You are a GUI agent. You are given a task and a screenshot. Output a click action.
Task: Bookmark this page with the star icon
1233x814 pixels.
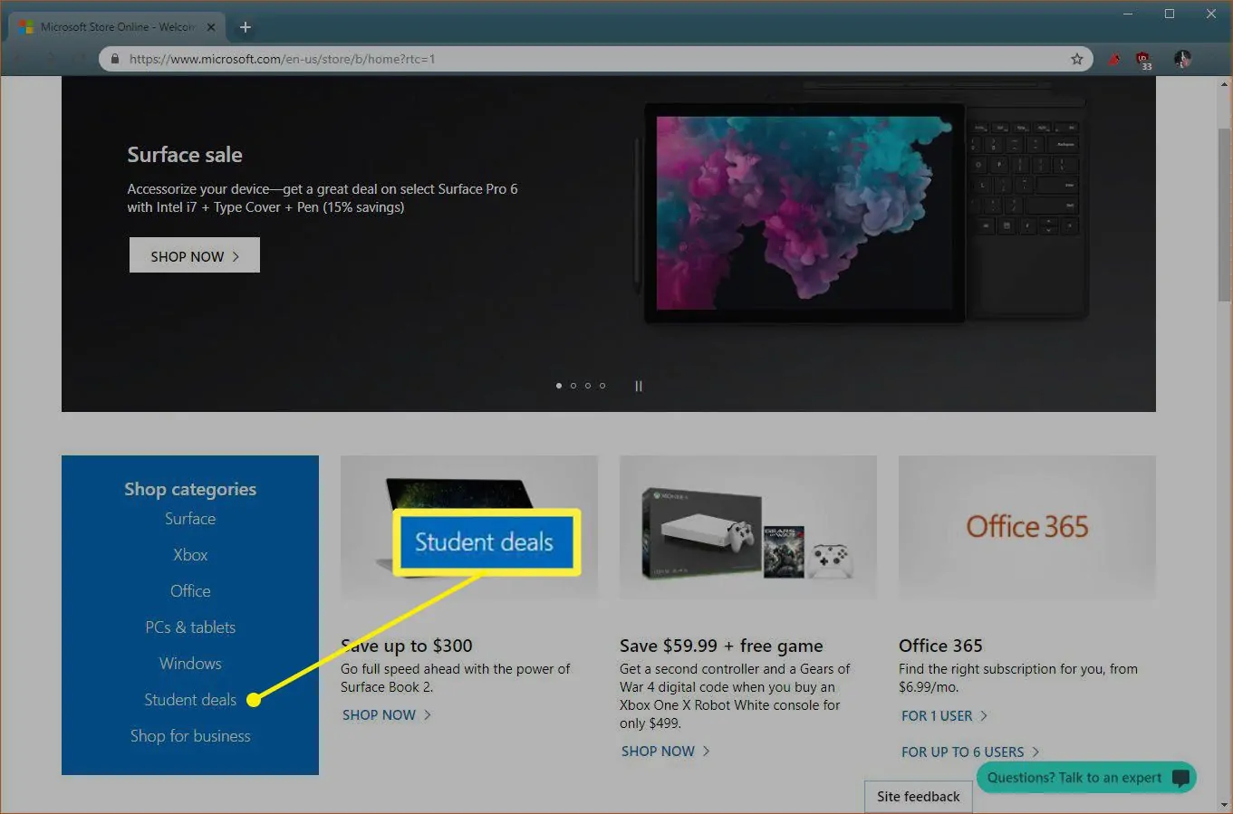click(x=1077, y=59)
